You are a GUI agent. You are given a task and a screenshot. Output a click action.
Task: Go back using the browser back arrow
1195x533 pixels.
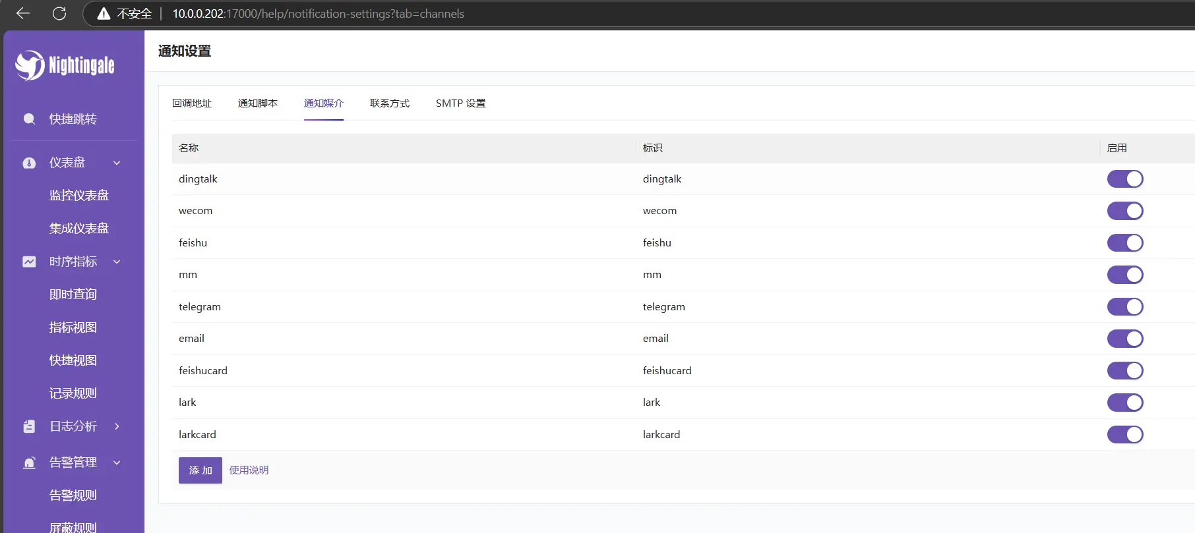23,13
